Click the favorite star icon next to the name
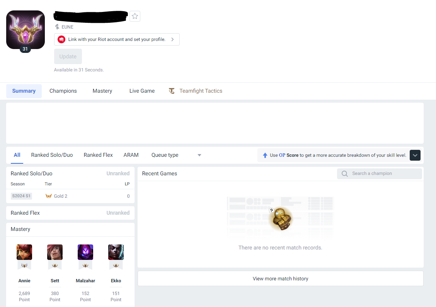This screenshot has height=307, width=436. [135, 16]
